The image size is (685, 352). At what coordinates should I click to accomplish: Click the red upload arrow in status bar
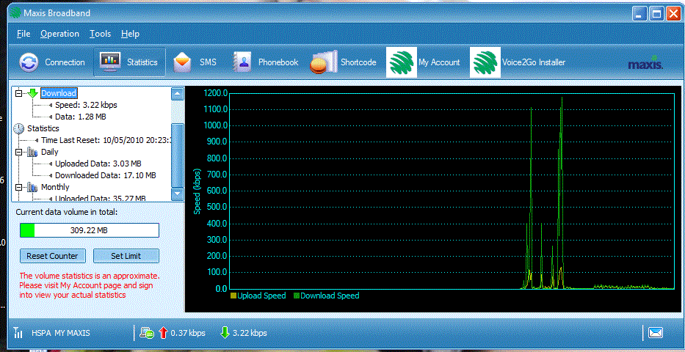pos(164,333)
